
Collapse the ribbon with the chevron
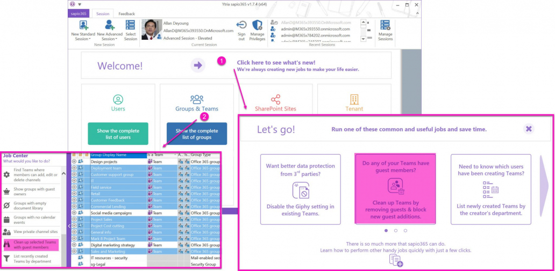pyautogui.click(x=417, y=13)
